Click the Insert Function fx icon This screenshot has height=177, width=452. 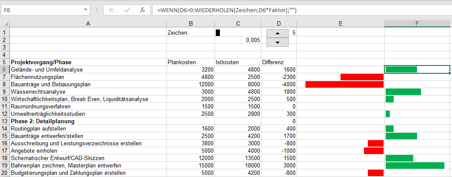142,10
